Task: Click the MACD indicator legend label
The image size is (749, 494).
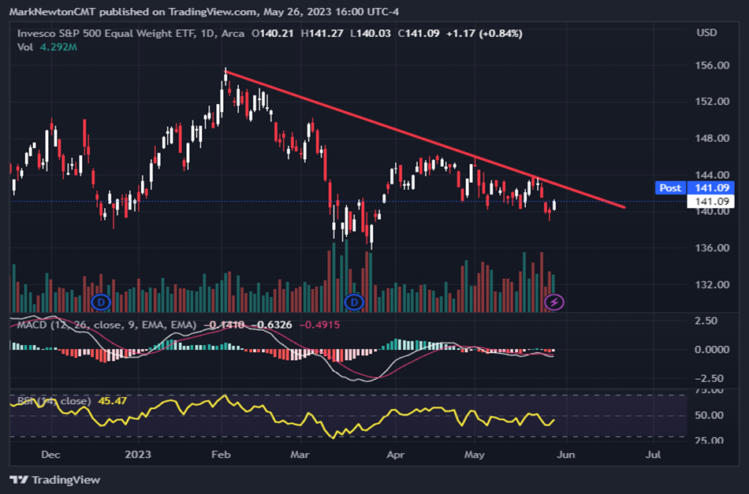Action: pos(106,325)
